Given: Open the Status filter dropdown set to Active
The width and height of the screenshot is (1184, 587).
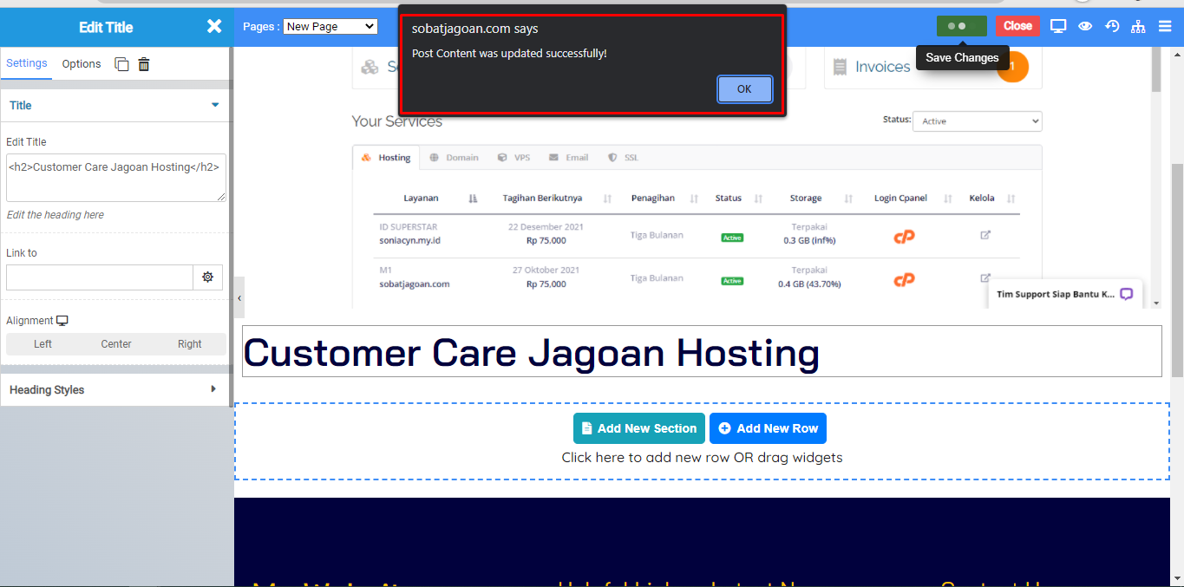Looking at the screenshot, I should pyautogui.click(x=978, y=121).
